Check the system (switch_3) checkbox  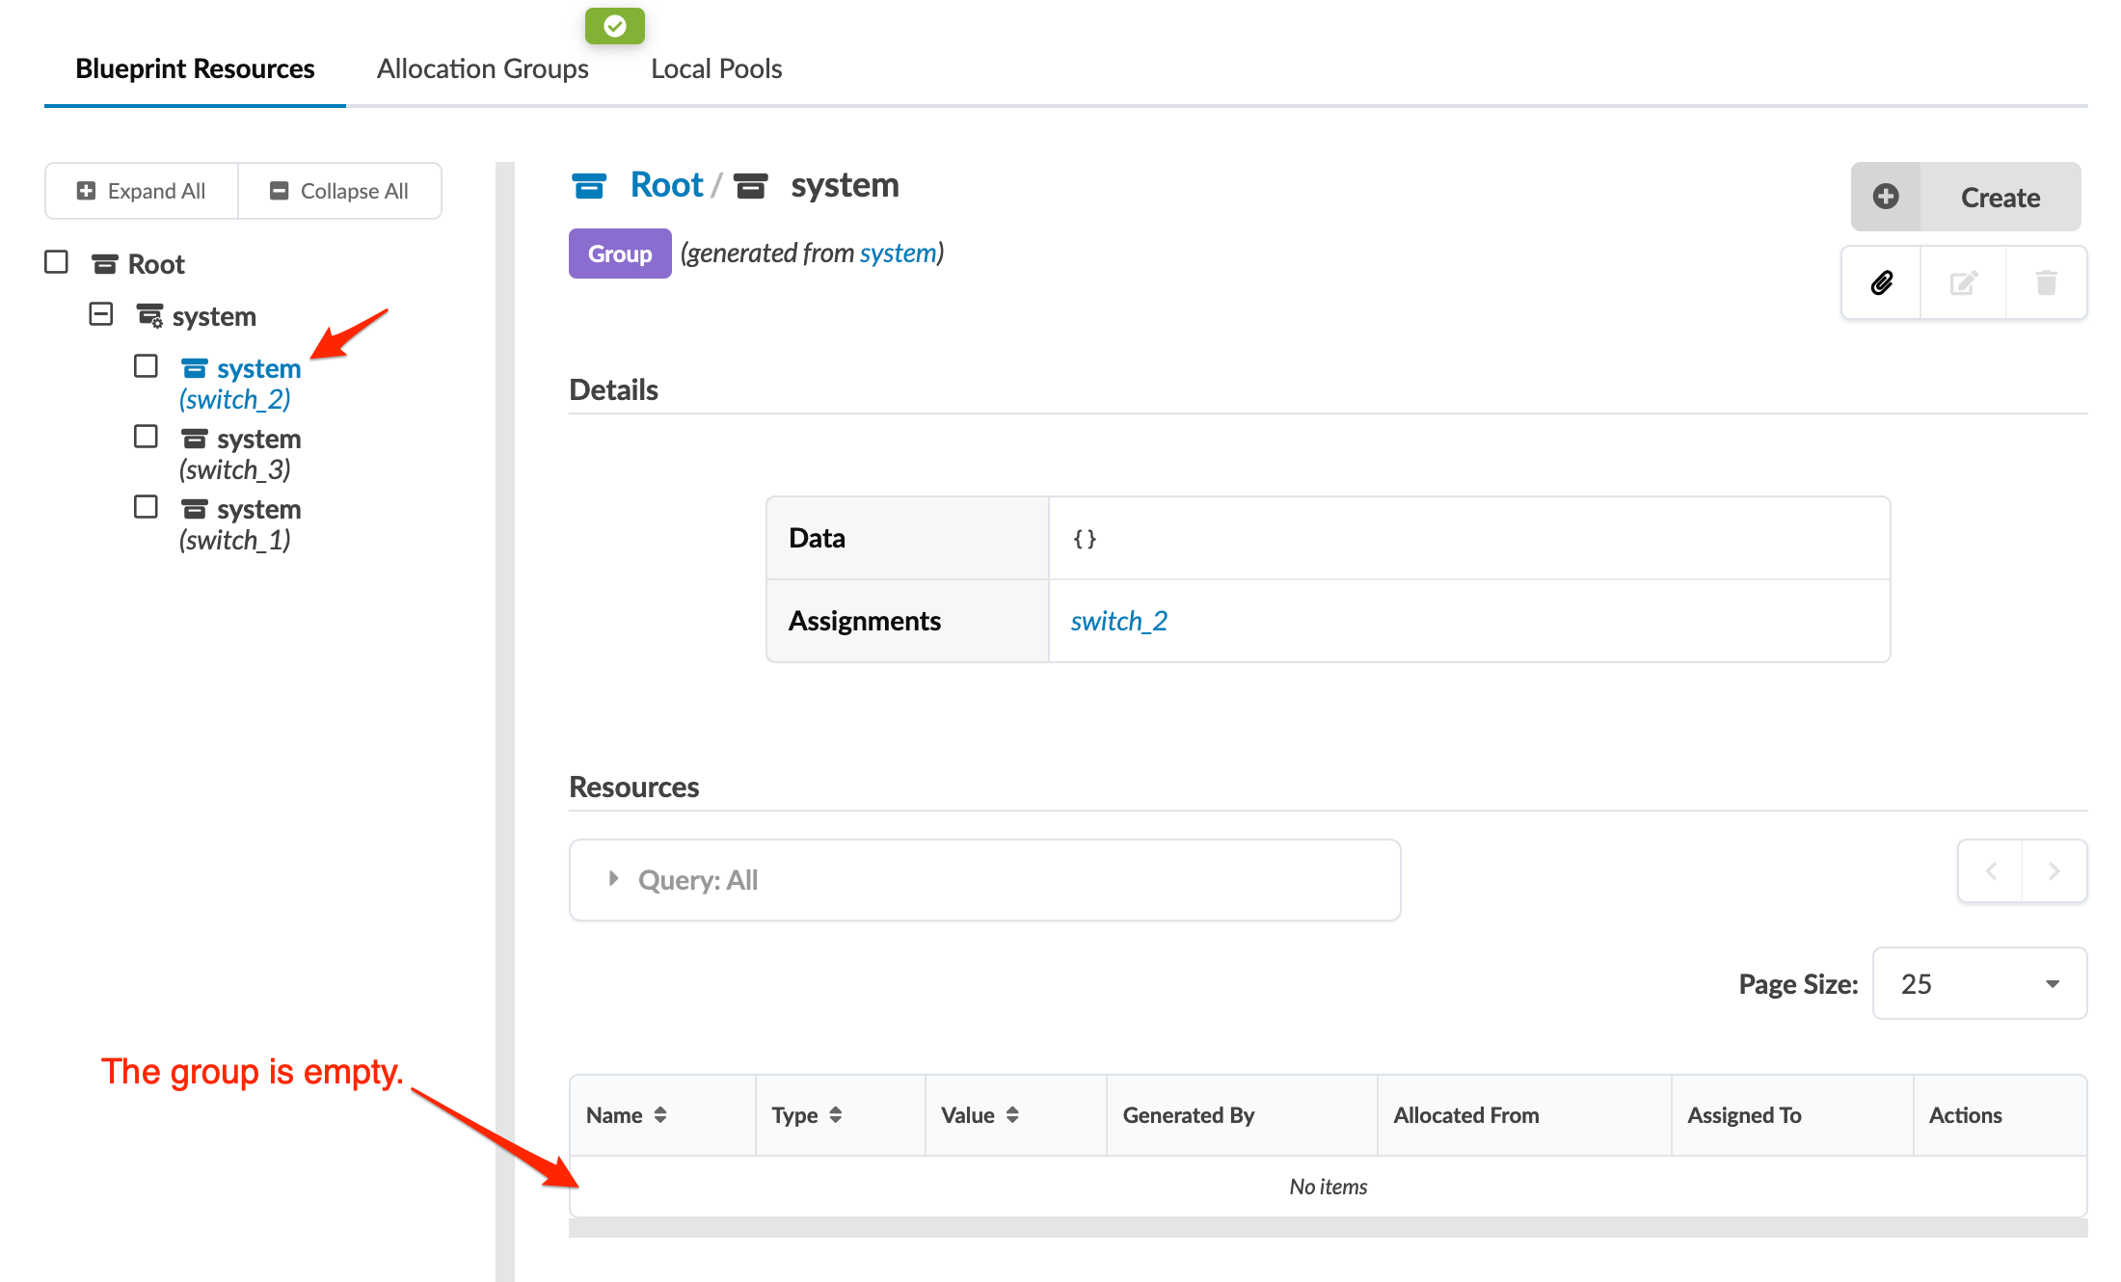pyautogui.click(x=146, y=437)
